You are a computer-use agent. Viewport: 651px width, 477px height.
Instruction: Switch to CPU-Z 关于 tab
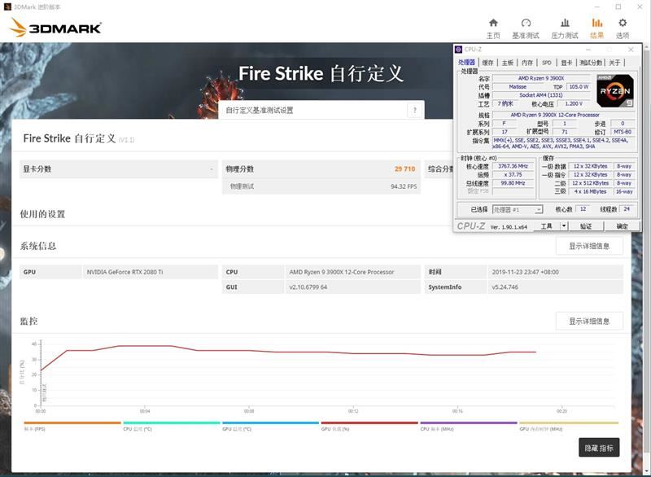pos(615,63)
